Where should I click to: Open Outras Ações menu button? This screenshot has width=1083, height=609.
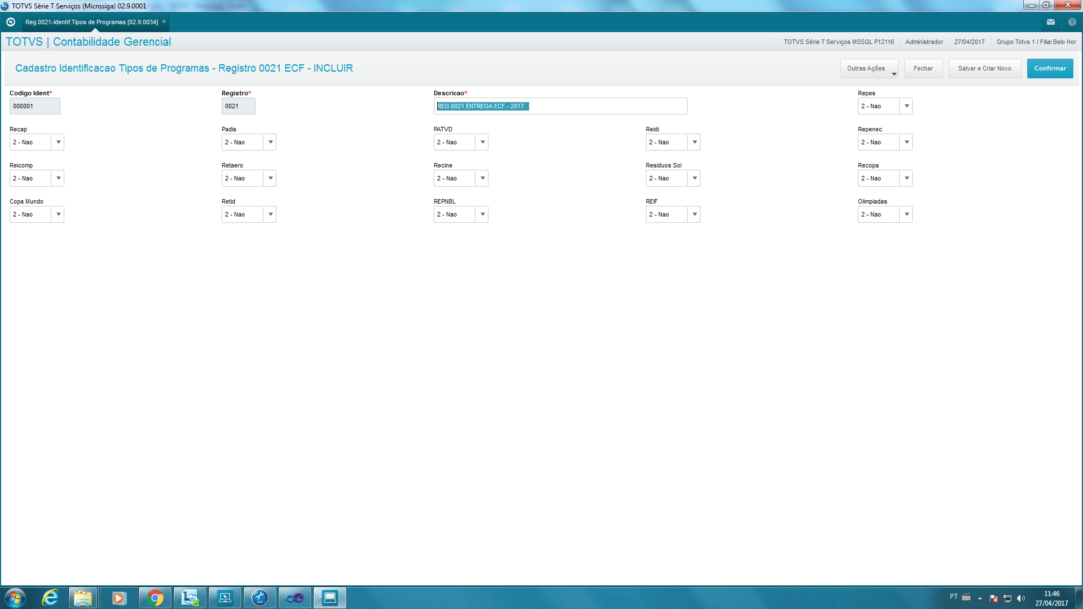pos(869,68)
